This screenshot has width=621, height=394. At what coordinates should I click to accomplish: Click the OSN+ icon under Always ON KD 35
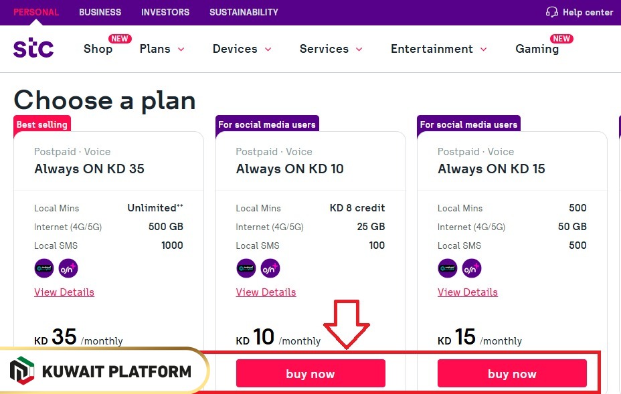click(68, 268)
